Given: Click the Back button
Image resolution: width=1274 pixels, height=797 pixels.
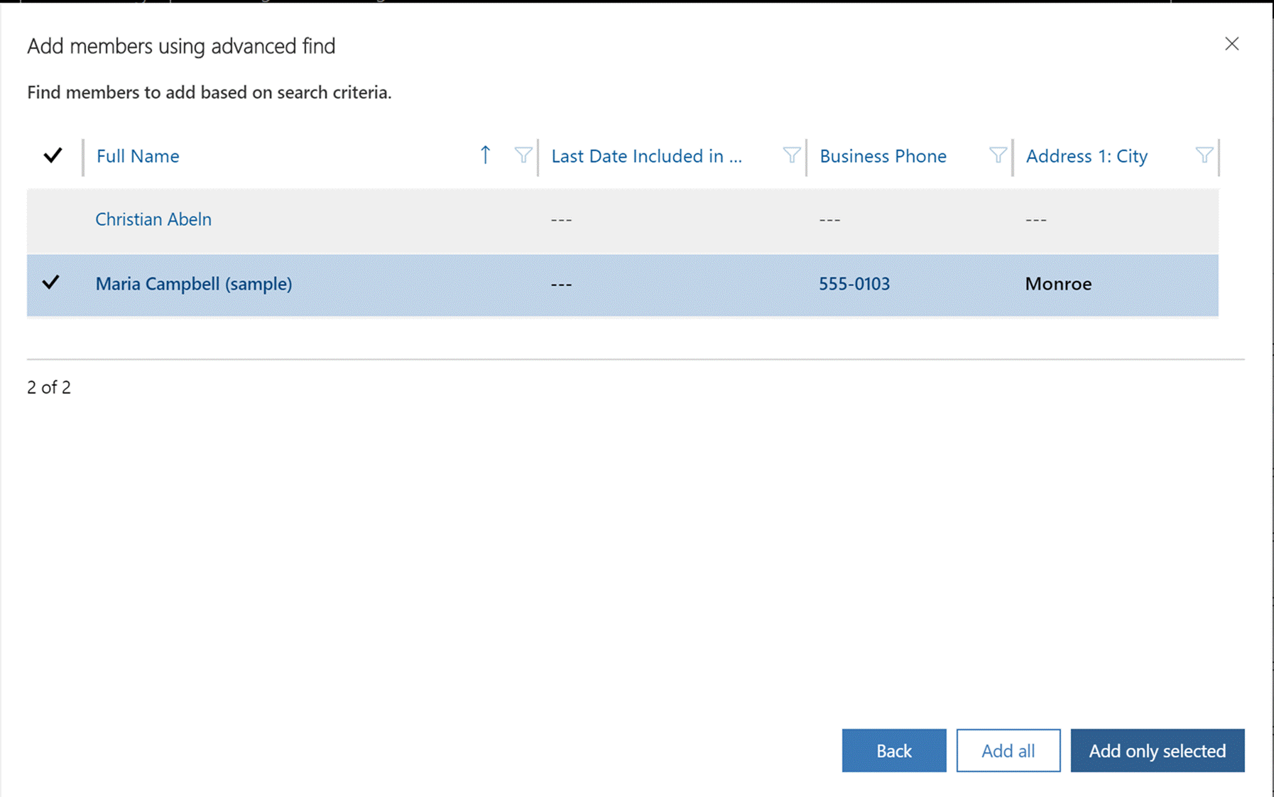Looking at the screenshot, I should [893, 750].
